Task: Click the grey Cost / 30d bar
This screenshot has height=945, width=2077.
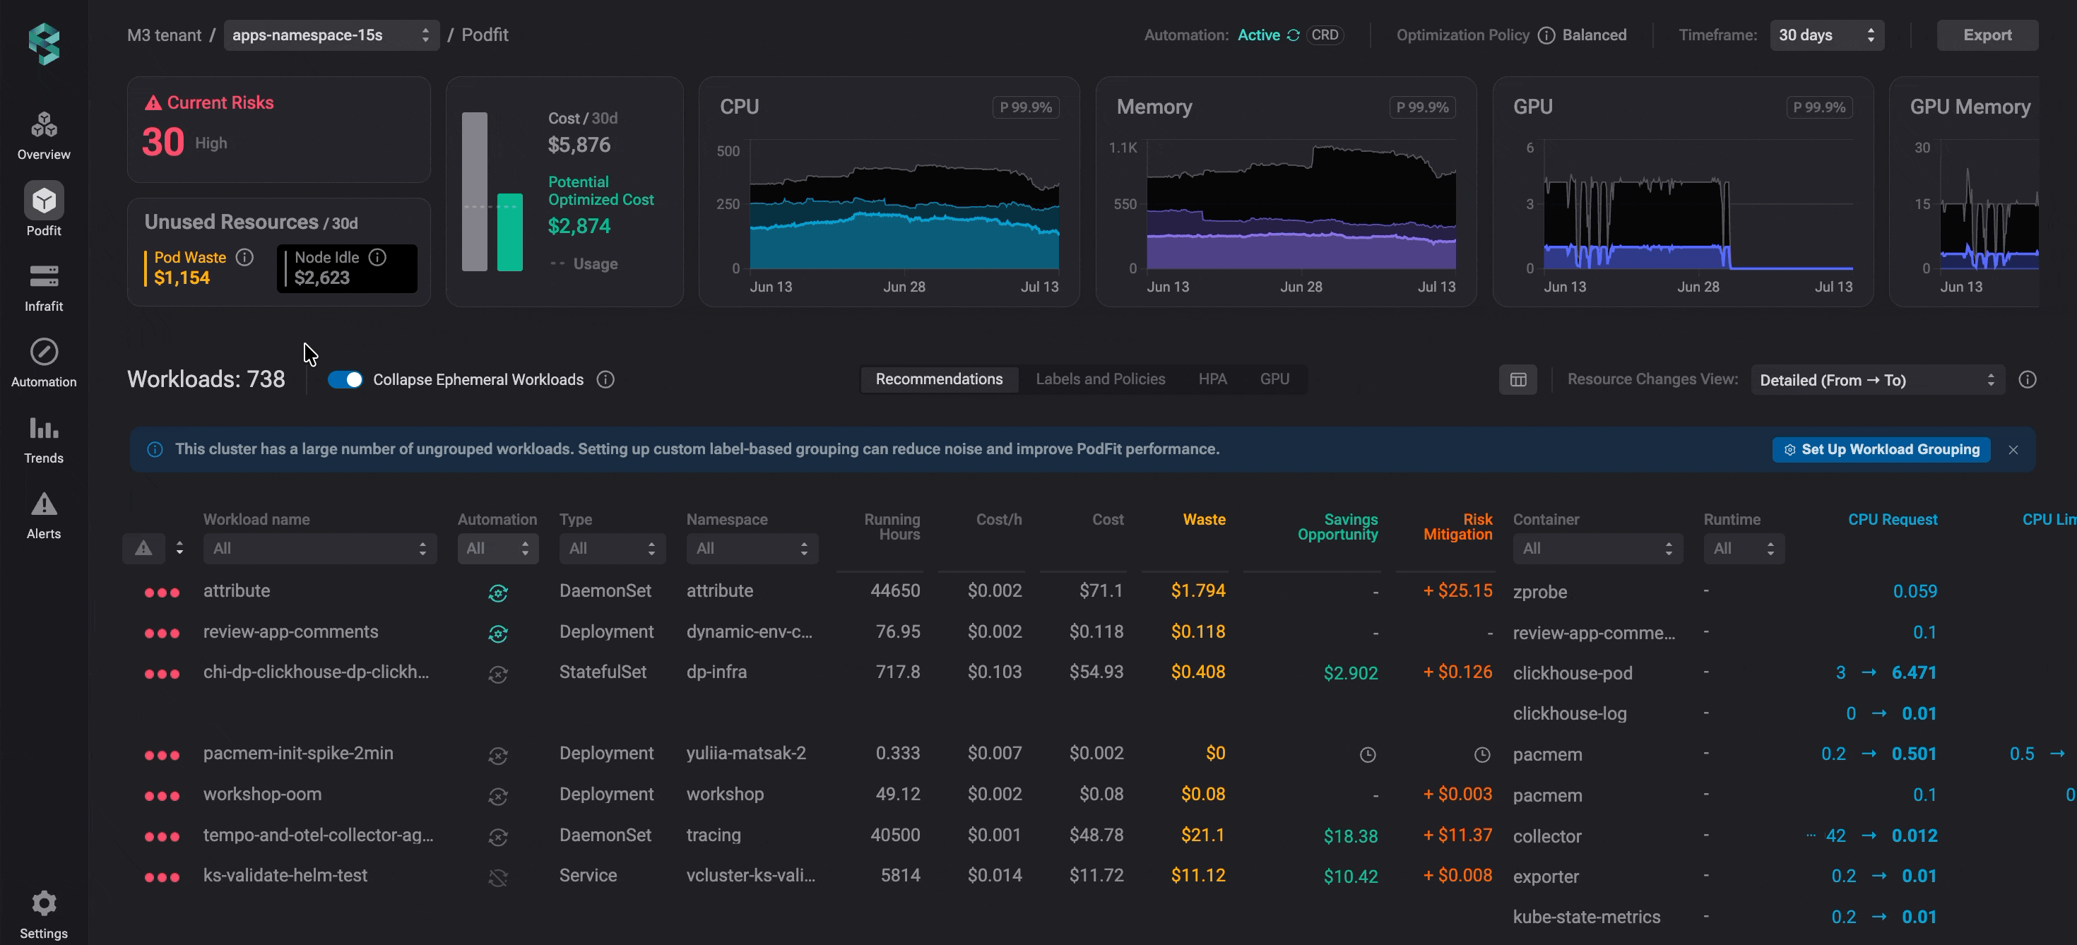Action: coord(475,192)
